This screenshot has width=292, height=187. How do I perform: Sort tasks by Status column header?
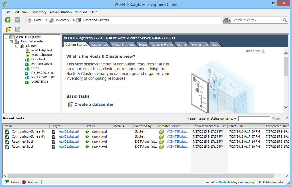point(98,126)
